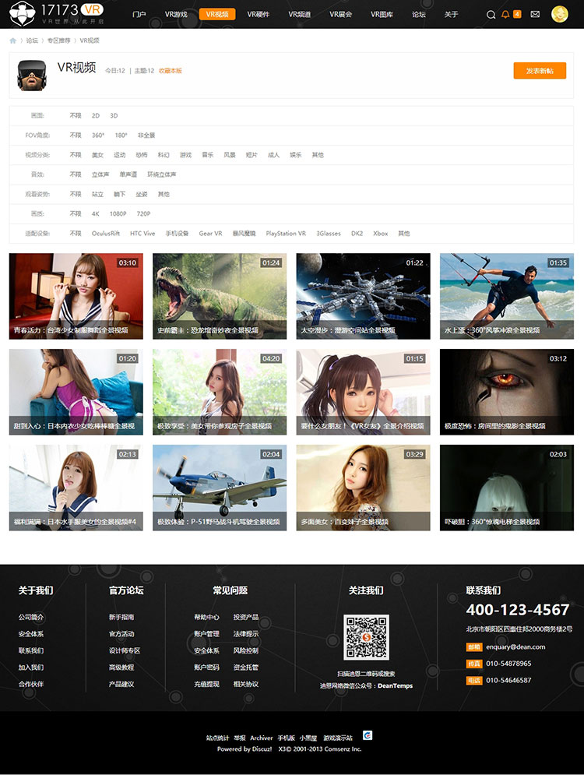This screenshot has height=775, width=584.
Task: Click the gold user avatar icon
Action: (x=559, y=14)
